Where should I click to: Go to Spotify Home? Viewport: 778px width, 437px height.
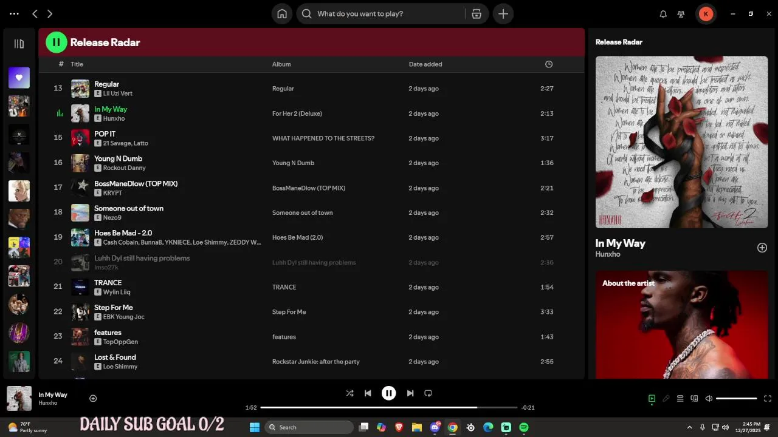(282, 14)
